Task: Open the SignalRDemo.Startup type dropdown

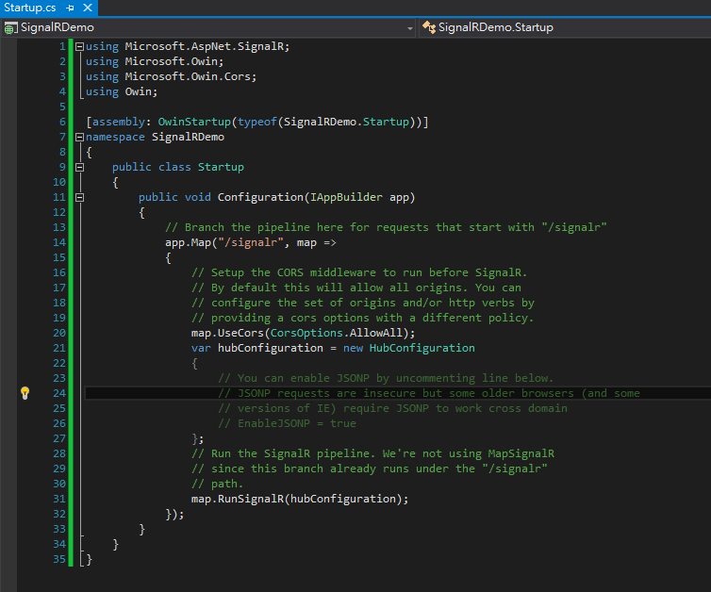Action: click(x=565, y=27)
